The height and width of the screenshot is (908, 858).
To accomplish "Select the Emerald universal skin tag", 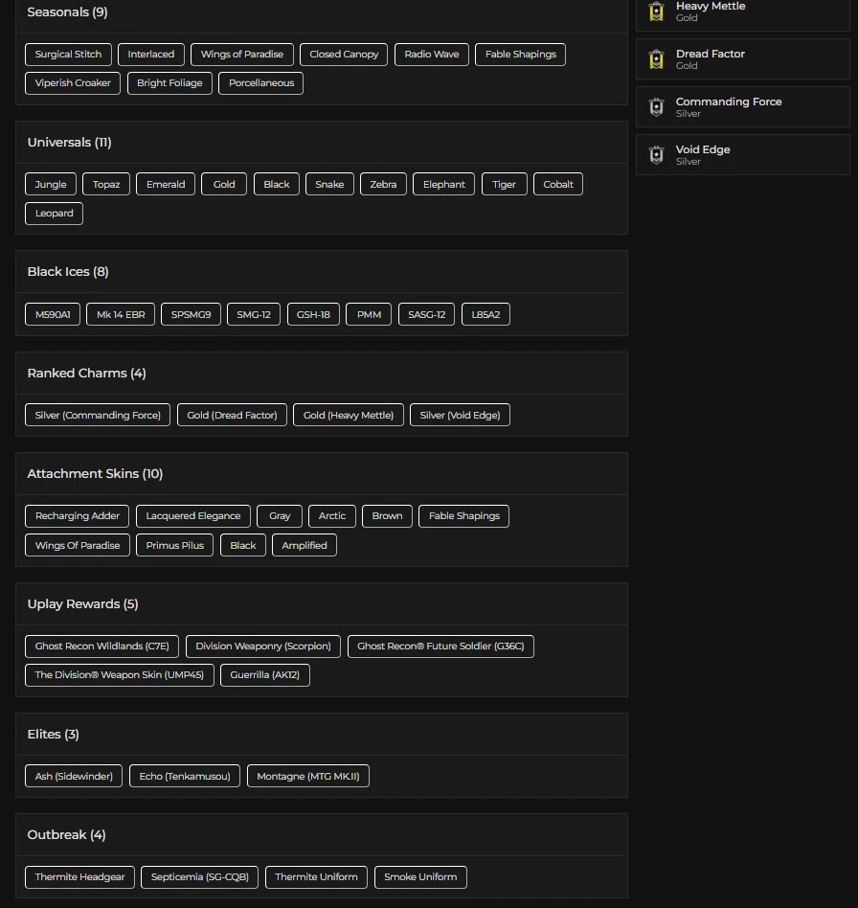I will [166, 185].
